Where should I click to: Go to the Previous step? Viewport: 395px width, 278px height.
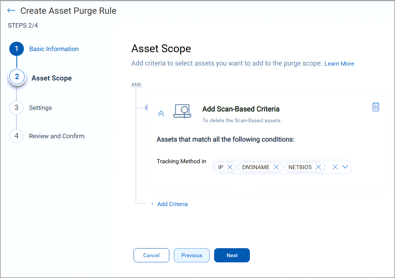pos(192,255)
